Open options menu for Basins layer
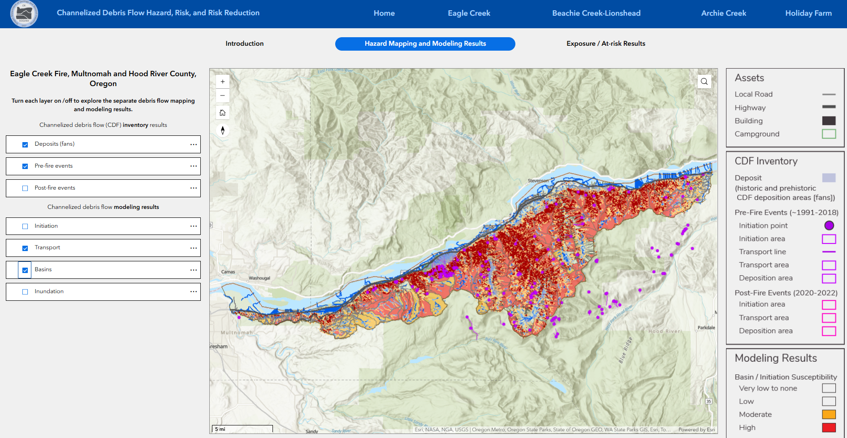This screenshot has height=438, width=847. (193, 269)
